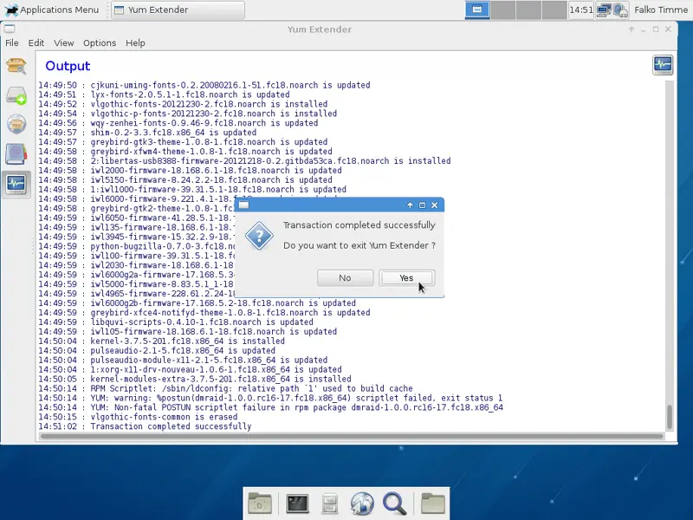Click 'Transaction completed successfully' dialog text
The width and height of the screenshot is (693, 520).
[x=359, y=225]
